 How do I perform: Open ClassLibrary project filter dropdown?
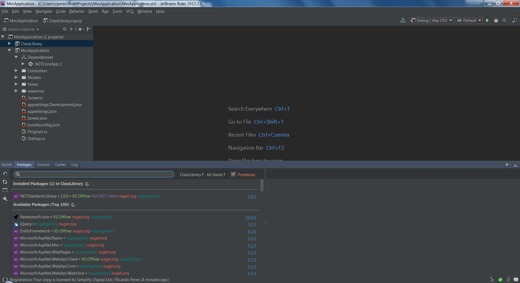click(x=191, y=175)
